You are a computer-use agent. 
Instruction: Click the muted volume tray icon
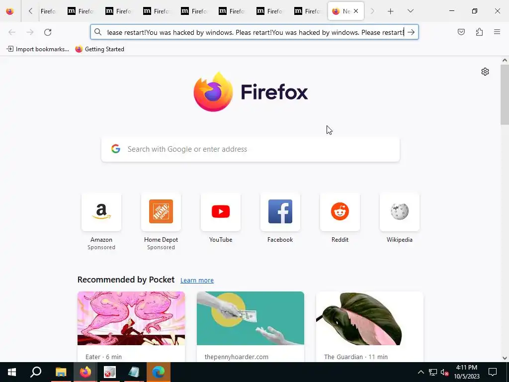(x=444, y=372)
